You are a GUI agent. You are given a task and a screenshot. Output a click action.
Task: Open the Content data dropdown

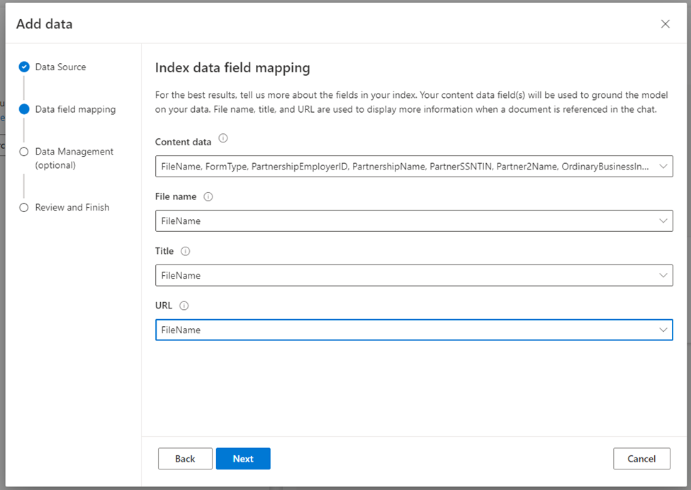(663, 166)
